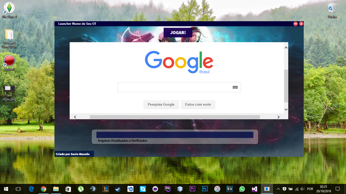
Task: Select the Sem título.png desktop file
Action: click(x=9, y=93)
